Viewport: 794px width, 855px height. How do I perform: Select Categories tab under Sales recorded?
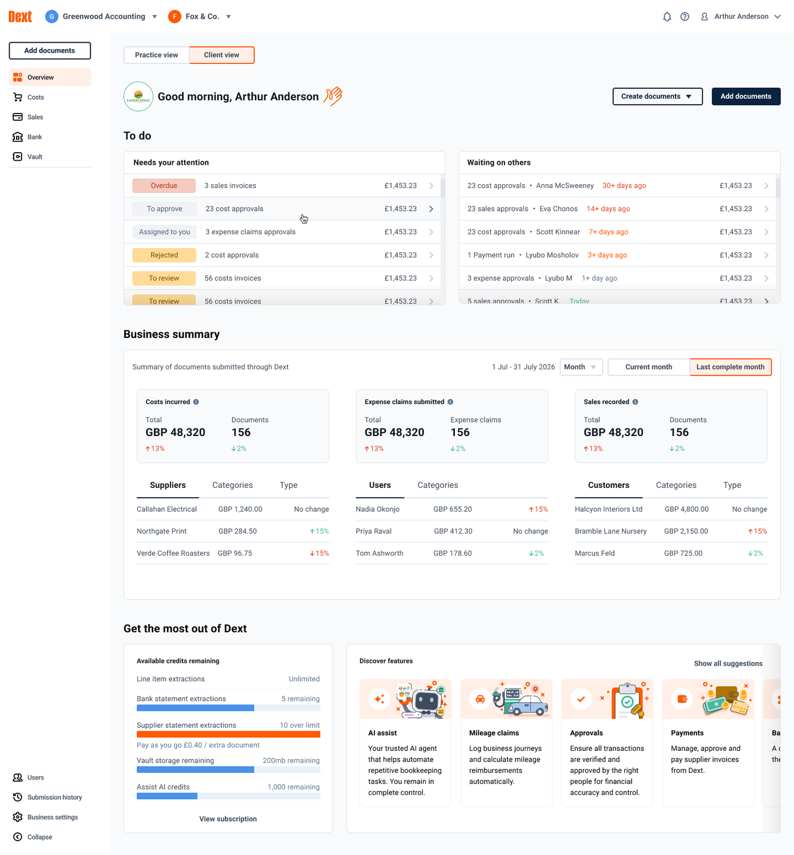[676, 485]
